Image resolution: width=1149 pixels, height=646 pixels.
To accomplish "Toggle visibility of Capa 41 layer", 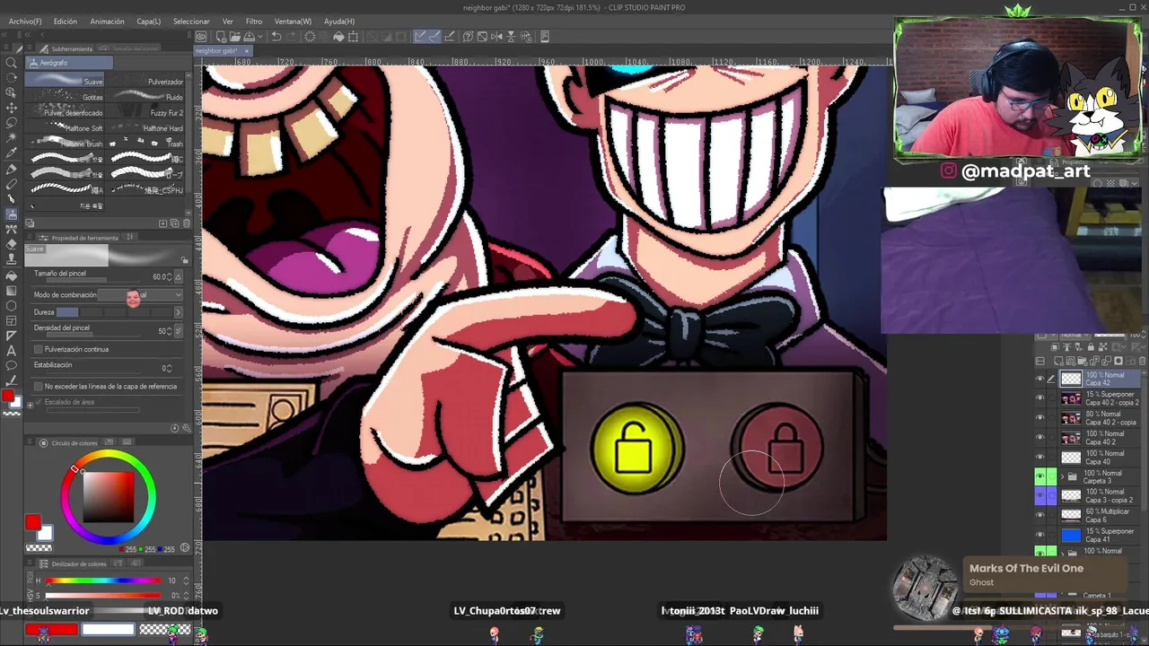I will (1040, 535).
